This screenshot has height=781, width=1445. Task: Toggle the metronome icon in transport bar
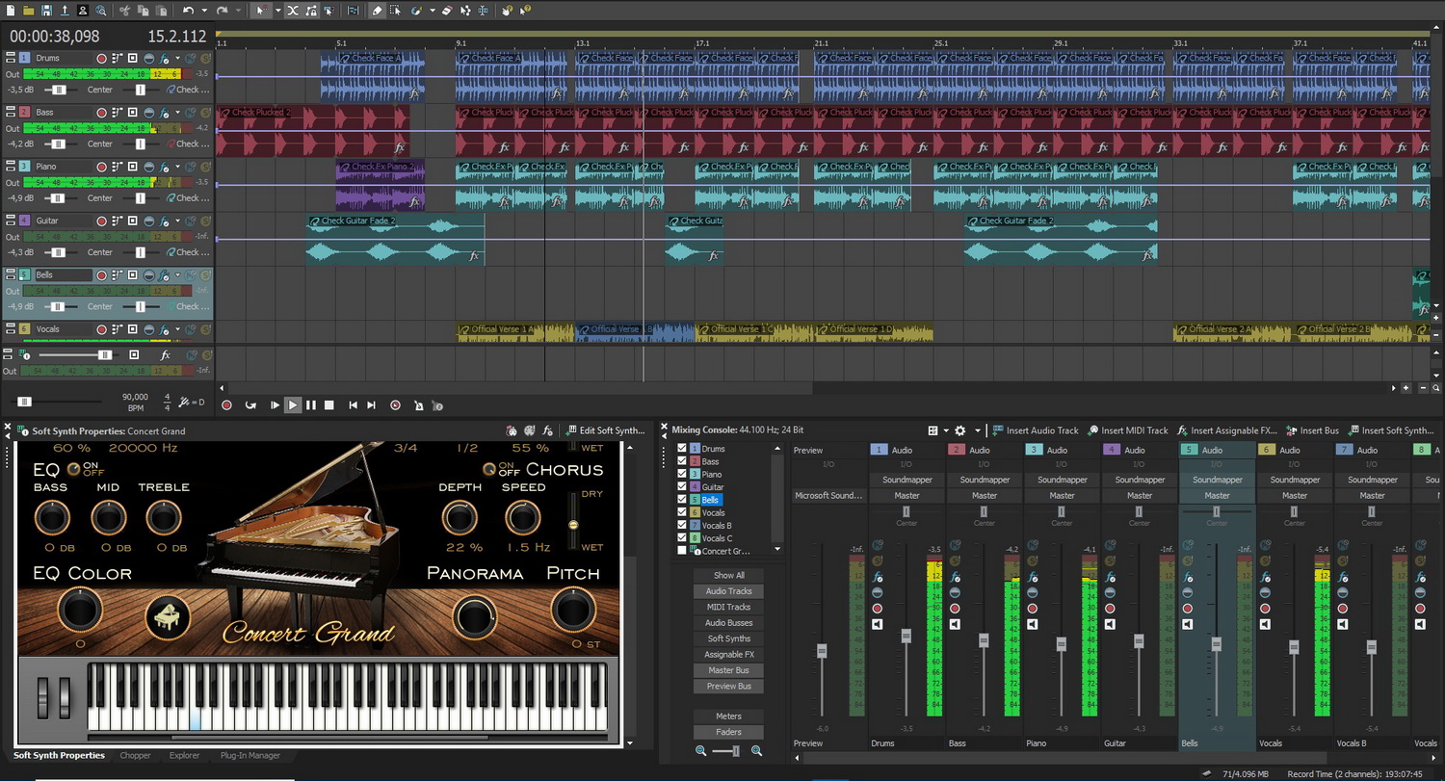coord(418,405)
